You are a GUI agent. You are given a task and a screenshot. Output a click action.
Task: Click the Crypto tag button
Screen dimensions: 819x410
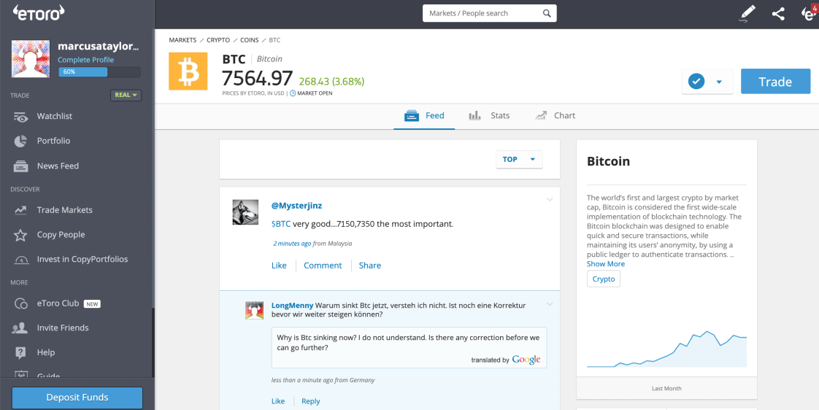click(x=604, y=279)
